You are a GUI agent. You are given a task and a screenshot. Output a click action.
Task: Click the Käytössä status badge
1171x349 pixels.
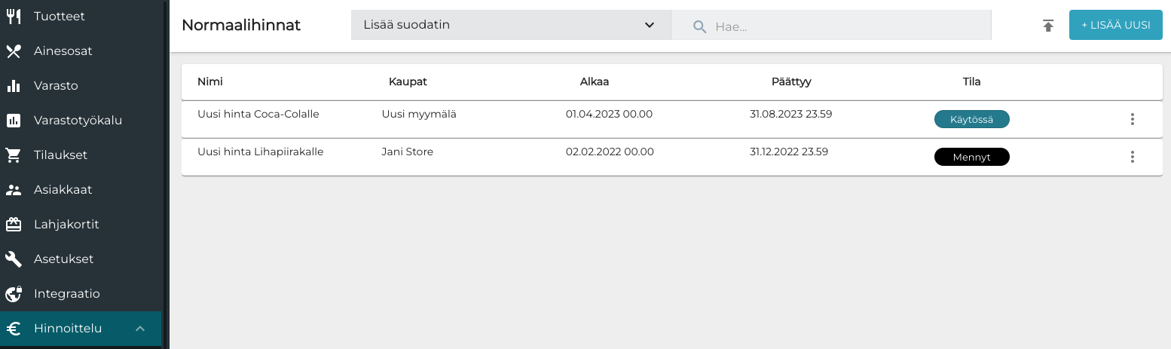(971, 119)
